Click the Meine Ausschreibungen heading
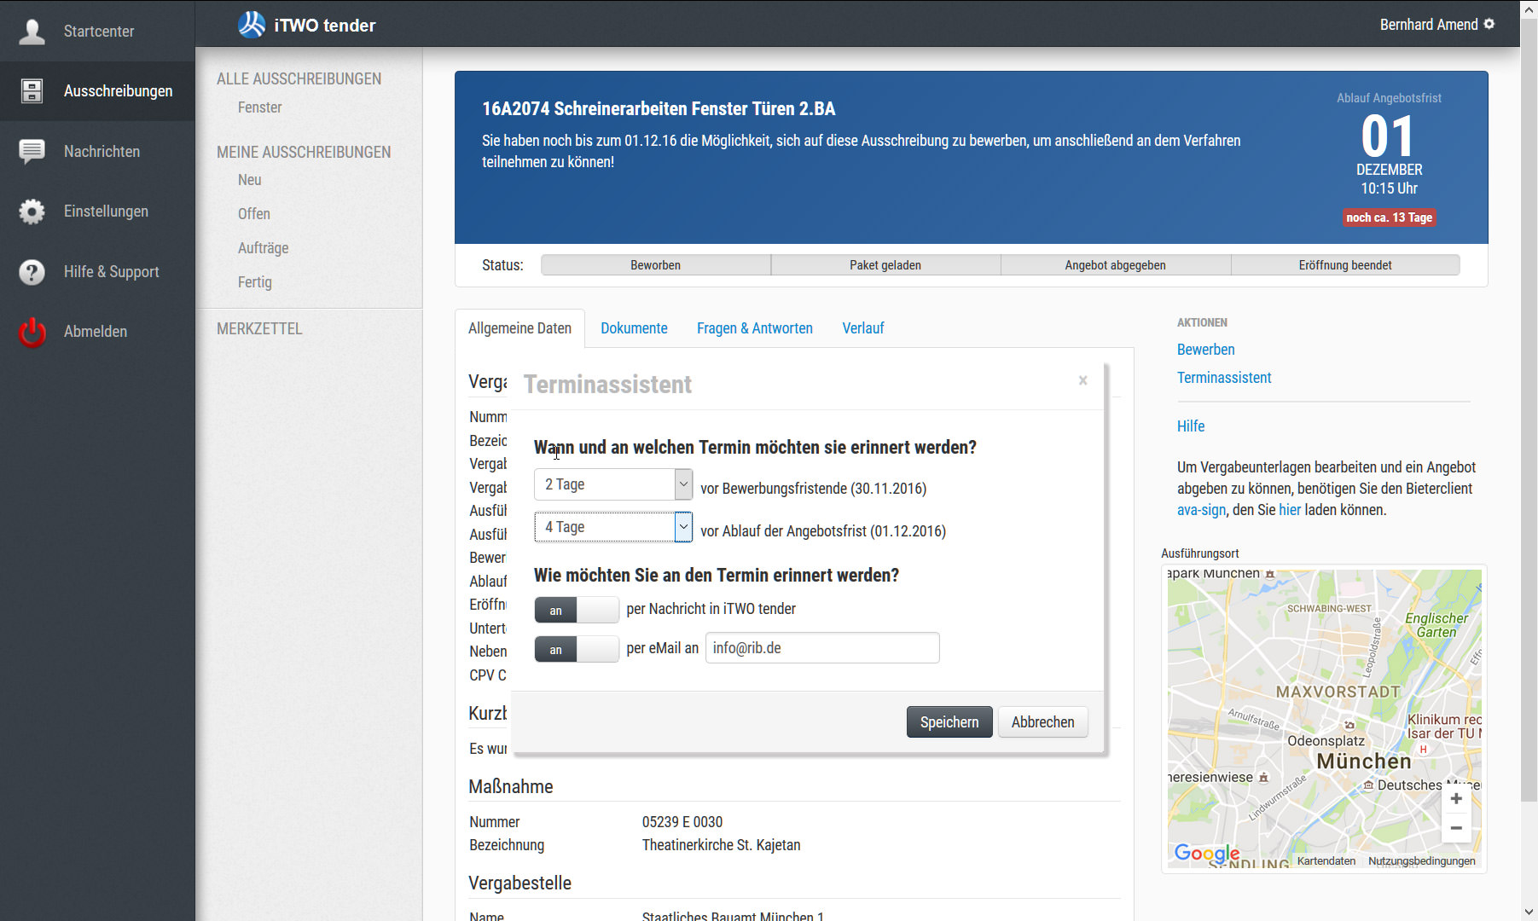This screenshot has width=1538, height=921. click(x=304, y=153)
